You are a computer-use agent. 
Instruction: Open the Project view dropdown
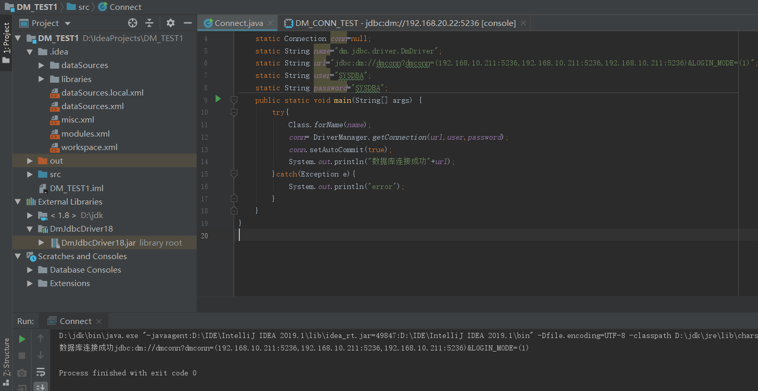tap(68, 23)
